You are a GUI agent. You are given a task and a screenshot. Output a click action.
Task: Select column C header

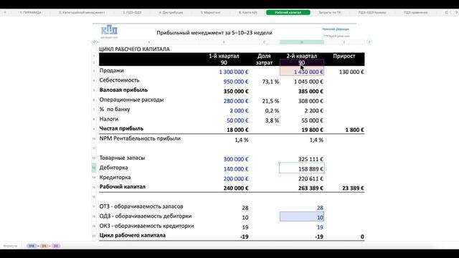(265, 42)
